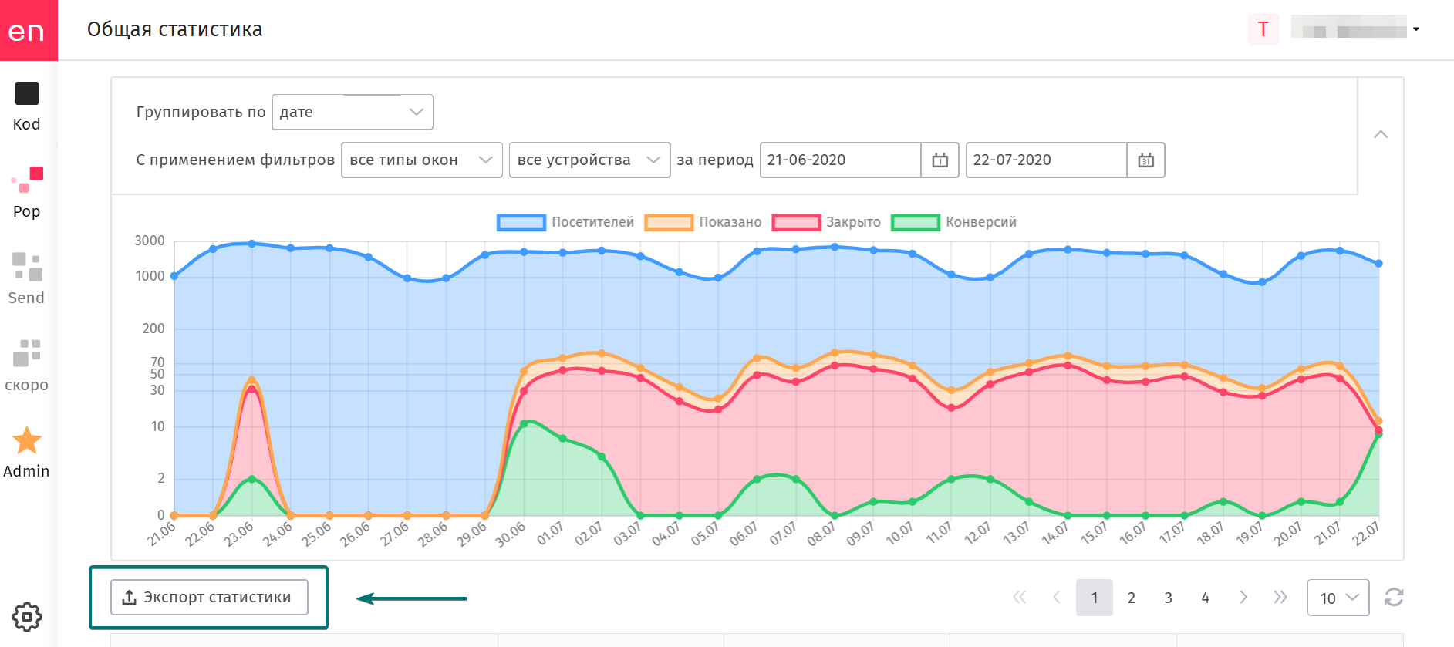Screen dimensions: 1454x647
Task: Open the user account dropdown arrow
Action: tap(1416, 29)
